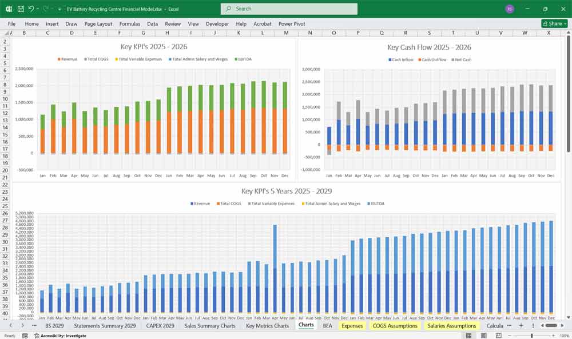This screenshot has width=572, height=339.
Task: Zoom in using the plus icon
Action: [x=553, y=335]
